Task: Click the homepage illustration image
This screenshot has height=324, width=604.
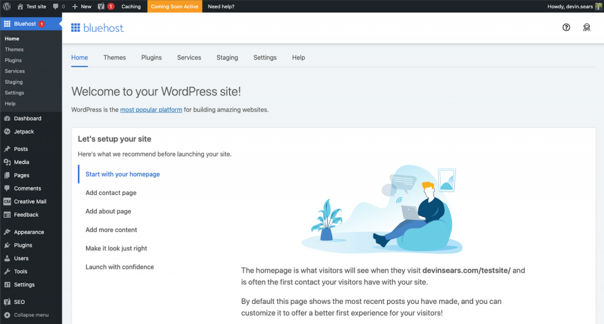Action: click(x=382, y=209)
